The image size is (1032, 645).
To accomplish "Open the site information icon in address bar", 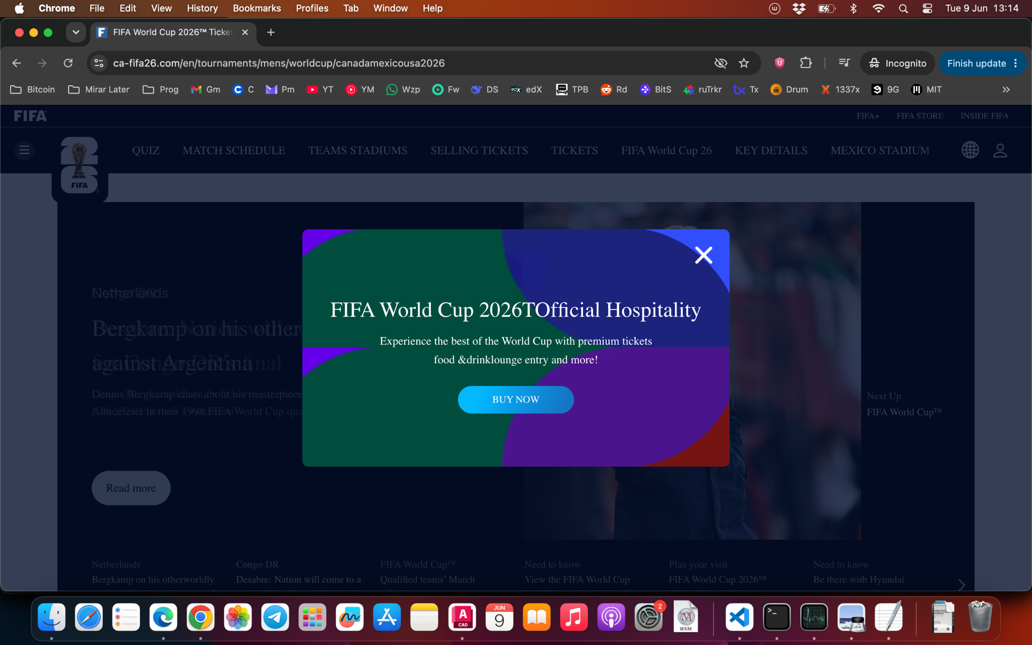I will [99, 63].
